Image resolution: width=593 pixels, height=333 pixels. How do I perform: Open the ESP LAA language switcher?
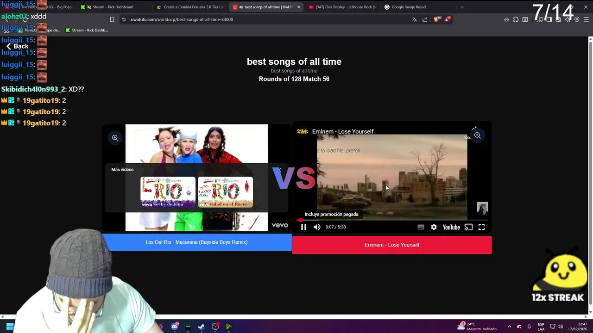pyautogui.click(x=541, y=327)
